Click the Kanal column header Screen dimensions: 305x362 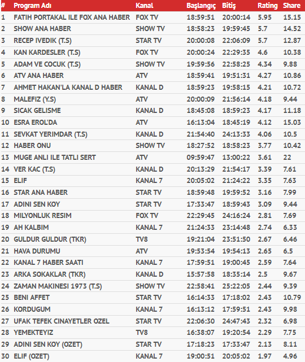[x=145, y=6]
